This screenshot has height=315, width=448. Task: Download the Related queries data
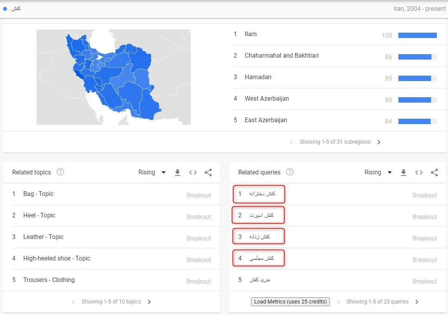pos(403,172)
